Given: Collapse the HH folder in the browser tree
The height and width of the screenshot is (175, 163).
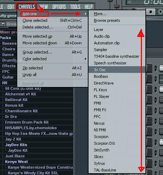Looking at the screenshot, I should click(x=5, y=83).
